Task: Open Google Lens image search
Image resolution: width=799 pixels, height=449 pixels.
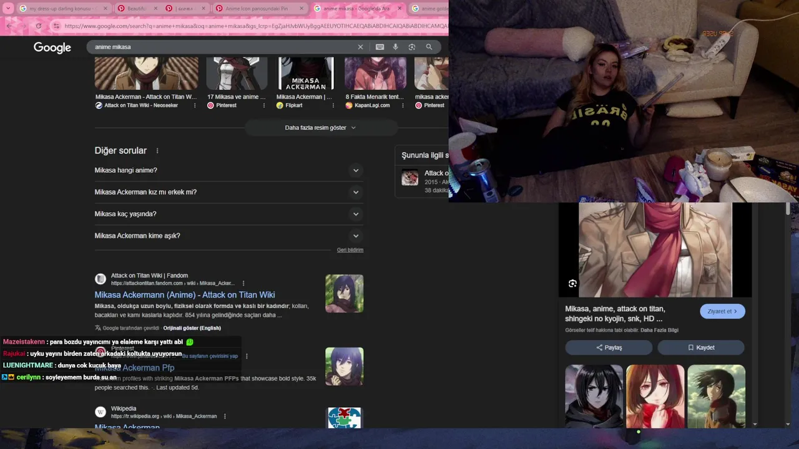Action: 412,47
